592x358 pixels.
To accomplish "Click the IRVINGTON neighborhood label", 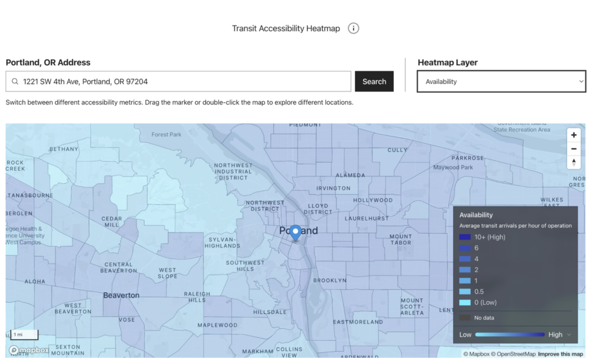I will pos(334,188).
